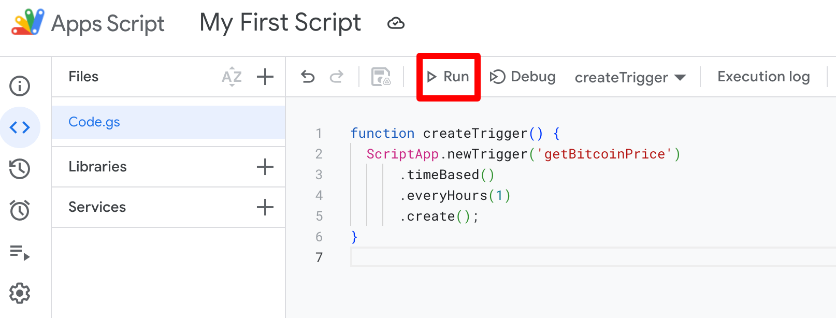836x318 pixels.
Task: Click the Redo arrow
Action: tap(337, 77)
